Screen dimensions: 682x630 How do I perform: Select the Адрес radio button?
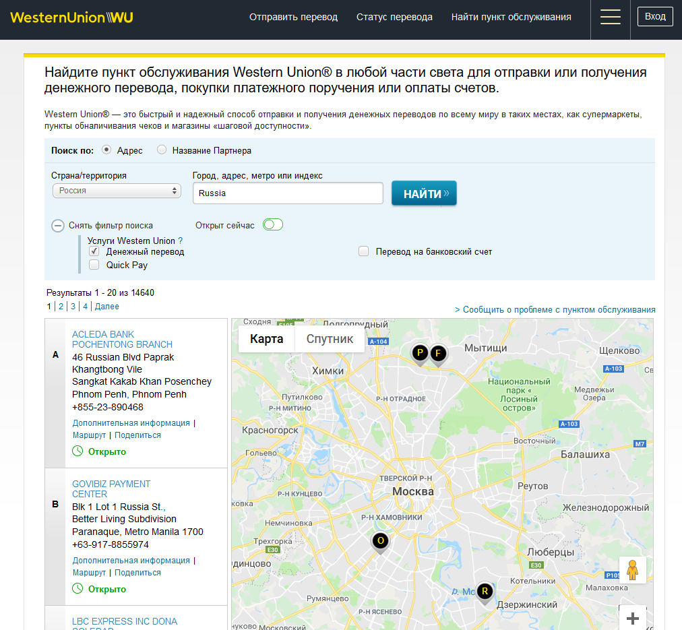click(106, 150)
